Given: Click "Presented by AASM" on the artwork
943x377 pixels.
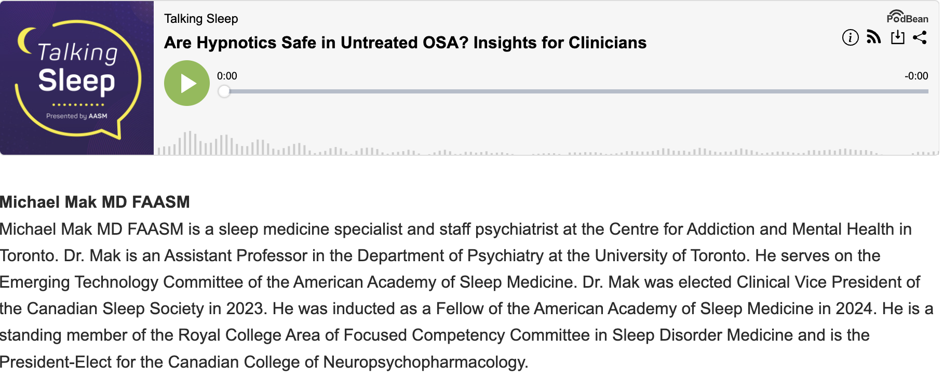Looking at the screenshot, I should point(77,116).
